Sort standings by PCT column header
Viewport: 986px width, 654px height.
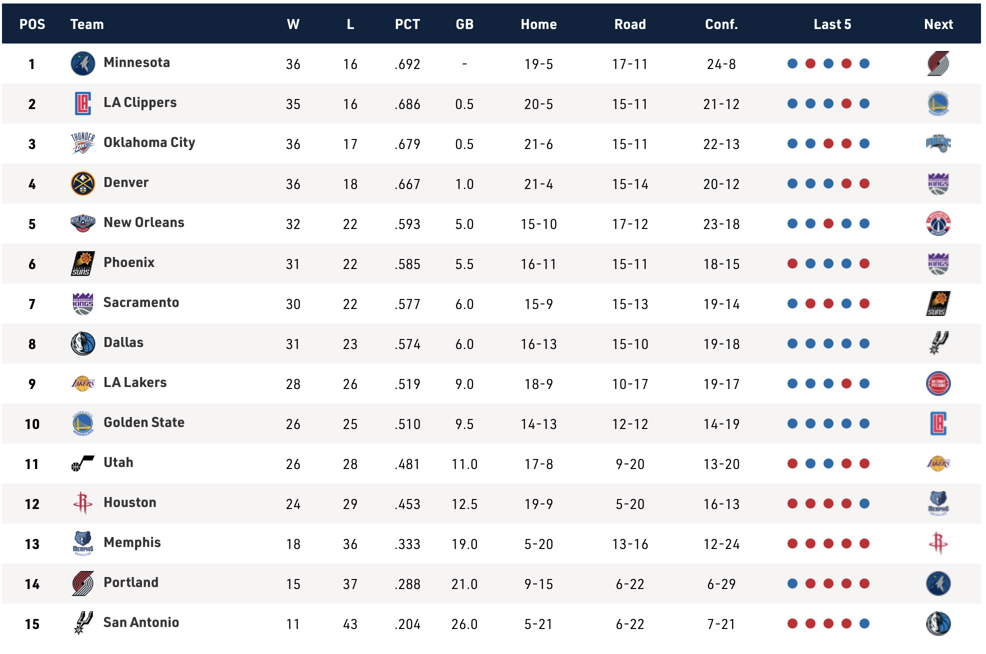point(407,24)
